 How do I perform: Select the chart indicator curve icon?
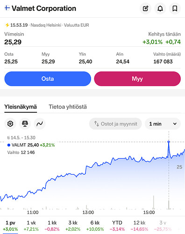point(40,124)
